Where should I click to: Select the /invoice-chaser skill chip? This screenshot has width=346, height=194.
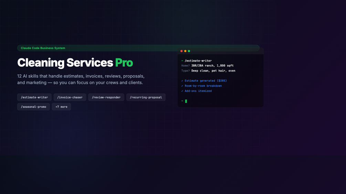(70, 97)
